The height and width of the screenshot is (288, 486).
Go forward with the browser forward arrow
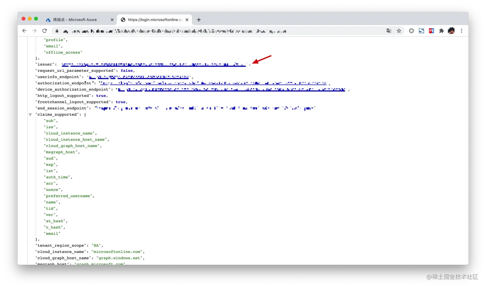click(34, 31)
